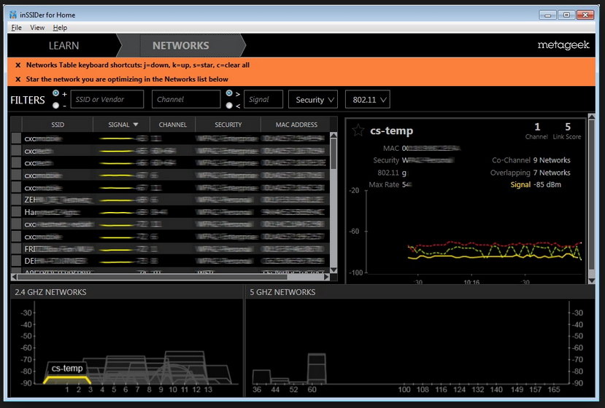The height and width of the screenshot is (408, 605).
Task: Click the CHANNEL column header
Action: 172,125
